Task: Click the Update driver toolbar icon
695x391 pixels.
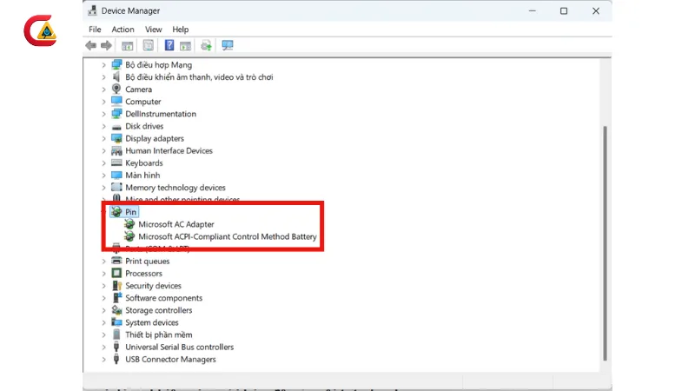Action: pos(207,45)
